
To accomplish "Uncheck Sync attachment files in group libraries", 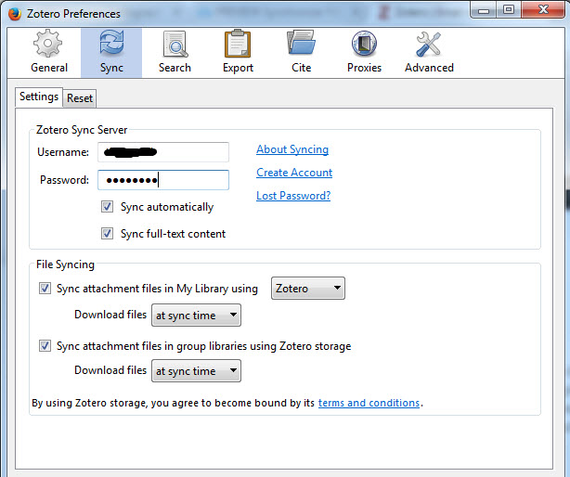I will 45,345.
